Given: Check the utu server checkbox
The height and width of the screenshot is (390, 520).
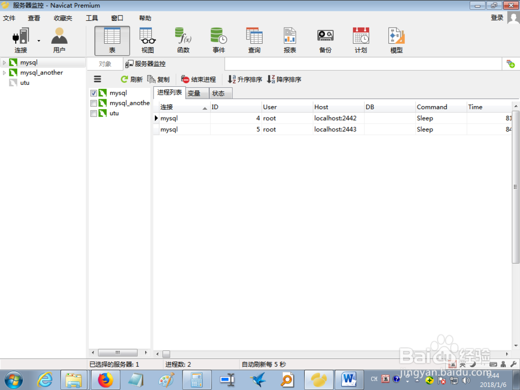Looking at the screenshot, I should pos(94,113).
